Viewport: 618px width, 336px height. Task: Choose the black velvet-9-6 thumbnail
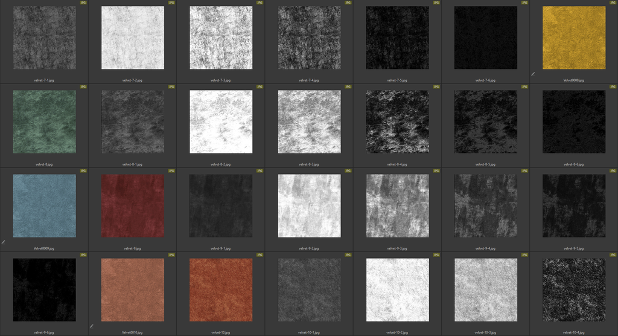point(44,290)
